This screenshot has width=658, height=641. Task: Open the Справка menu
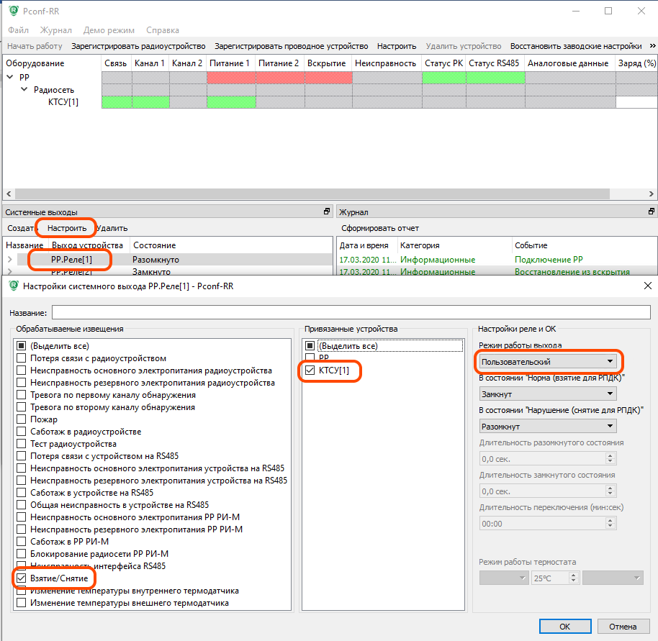pos(162,30)
